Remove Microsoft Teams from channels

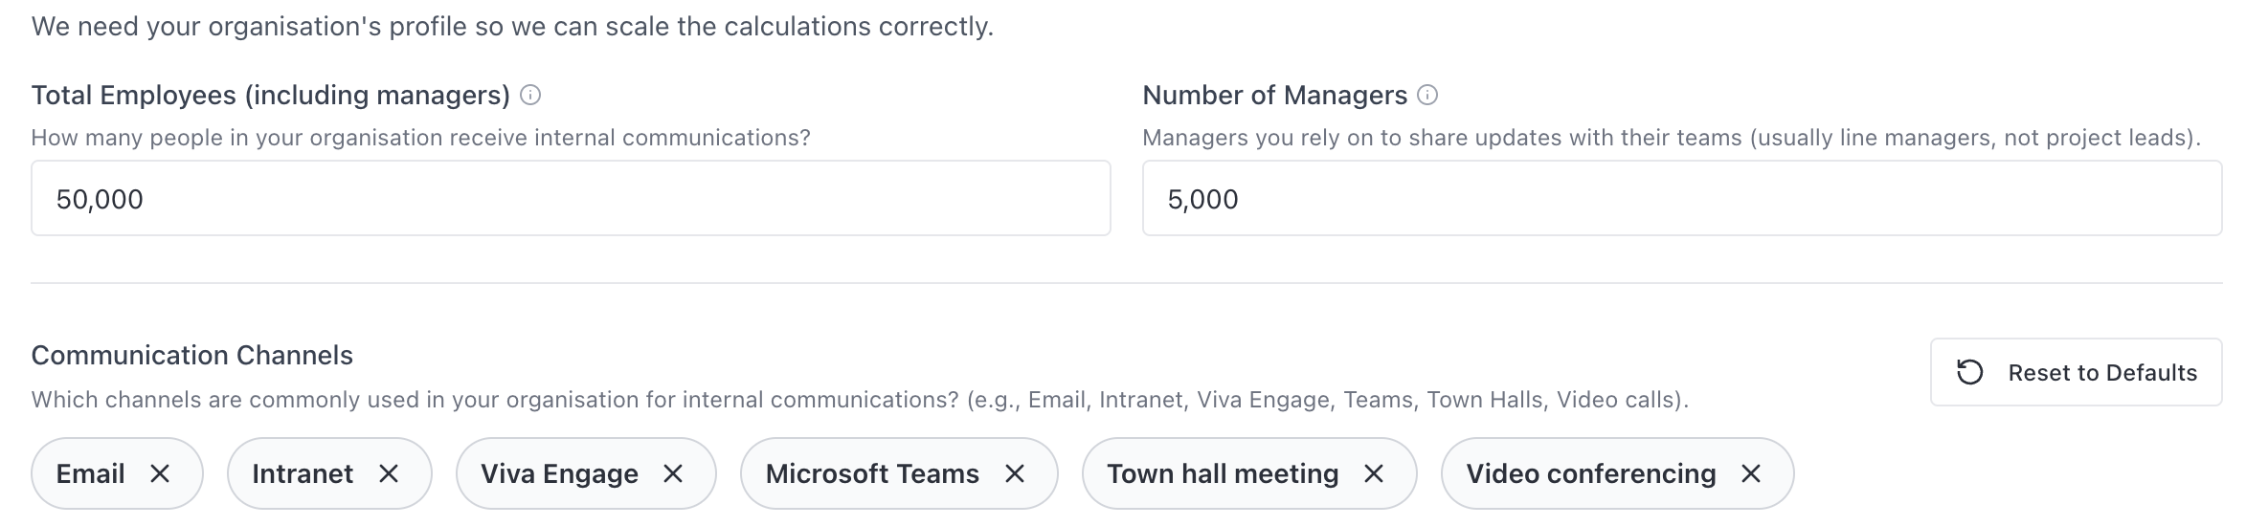(1015, 473)
